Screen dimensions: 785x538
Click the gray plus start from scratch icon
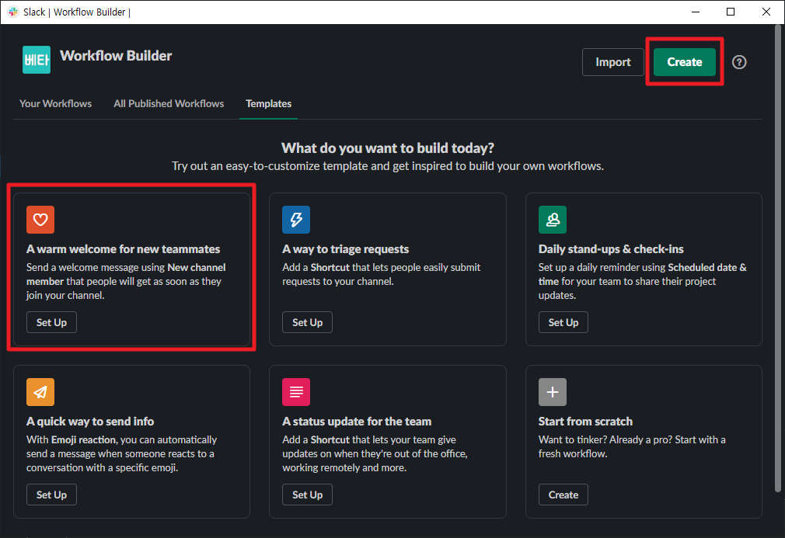[552, 392]
